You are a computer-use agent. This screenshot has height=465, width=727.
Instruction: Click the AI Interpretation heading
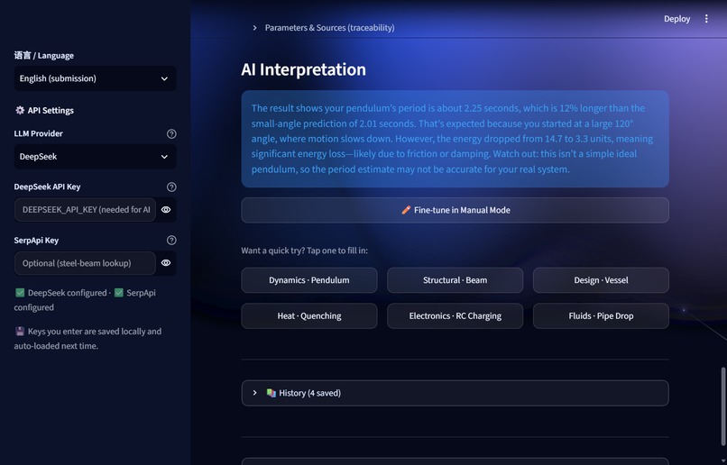click(303, 69)
